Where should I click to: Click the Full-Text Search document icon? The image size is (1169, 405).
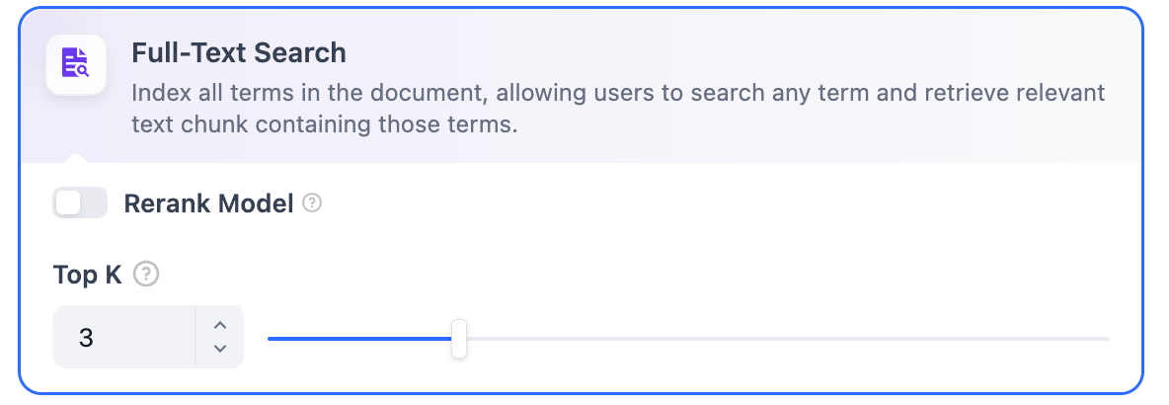76,65
